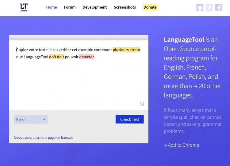Open 'Nous avons aussi une page en français' link

(x=44, y=137)
